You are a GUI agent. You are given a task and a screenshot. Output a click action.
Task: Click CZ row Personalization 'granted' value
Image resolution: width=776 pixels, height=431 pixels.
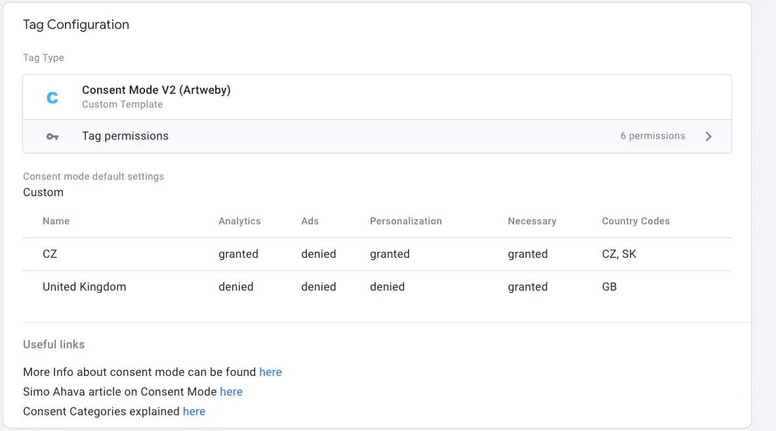click(x=390, y=255)
